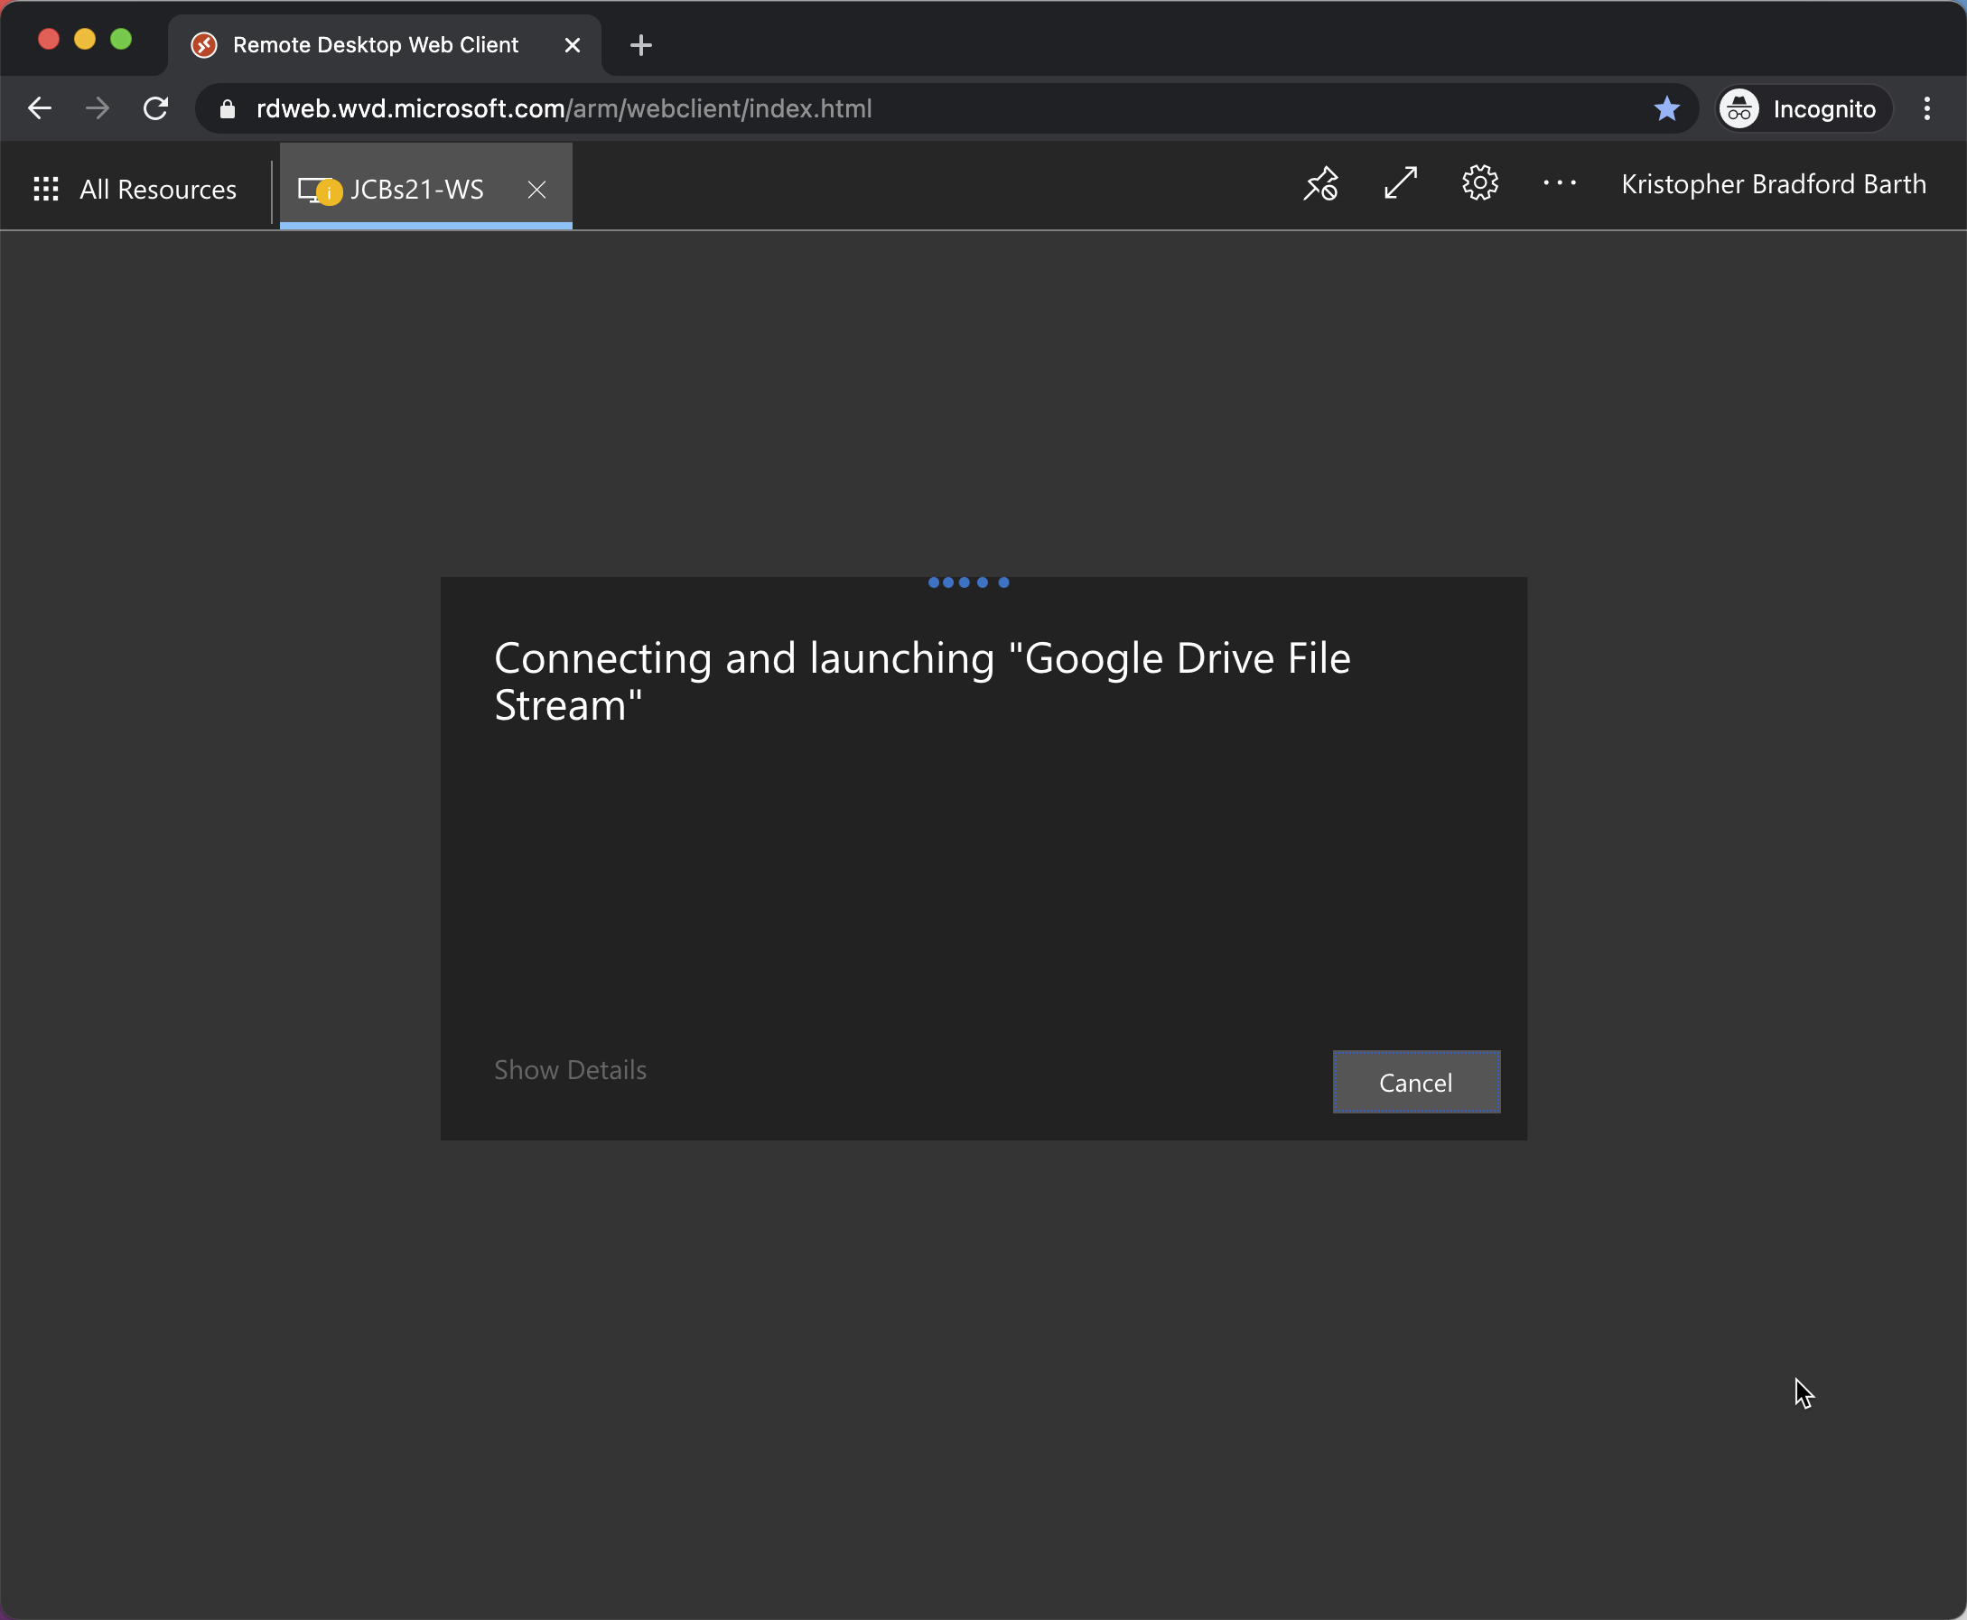The height and width of the screenshot is (1620, 1967).
Task: Click the address bar URL
Action: [x=564, y=108]
